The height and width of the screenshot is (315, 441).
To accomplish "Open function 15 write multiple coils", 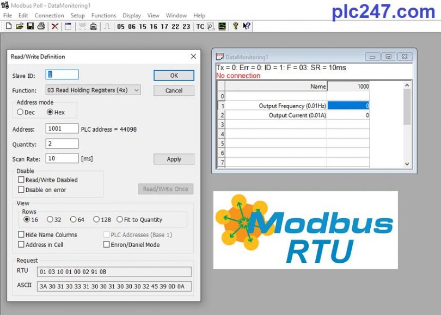I will [143, 27].
